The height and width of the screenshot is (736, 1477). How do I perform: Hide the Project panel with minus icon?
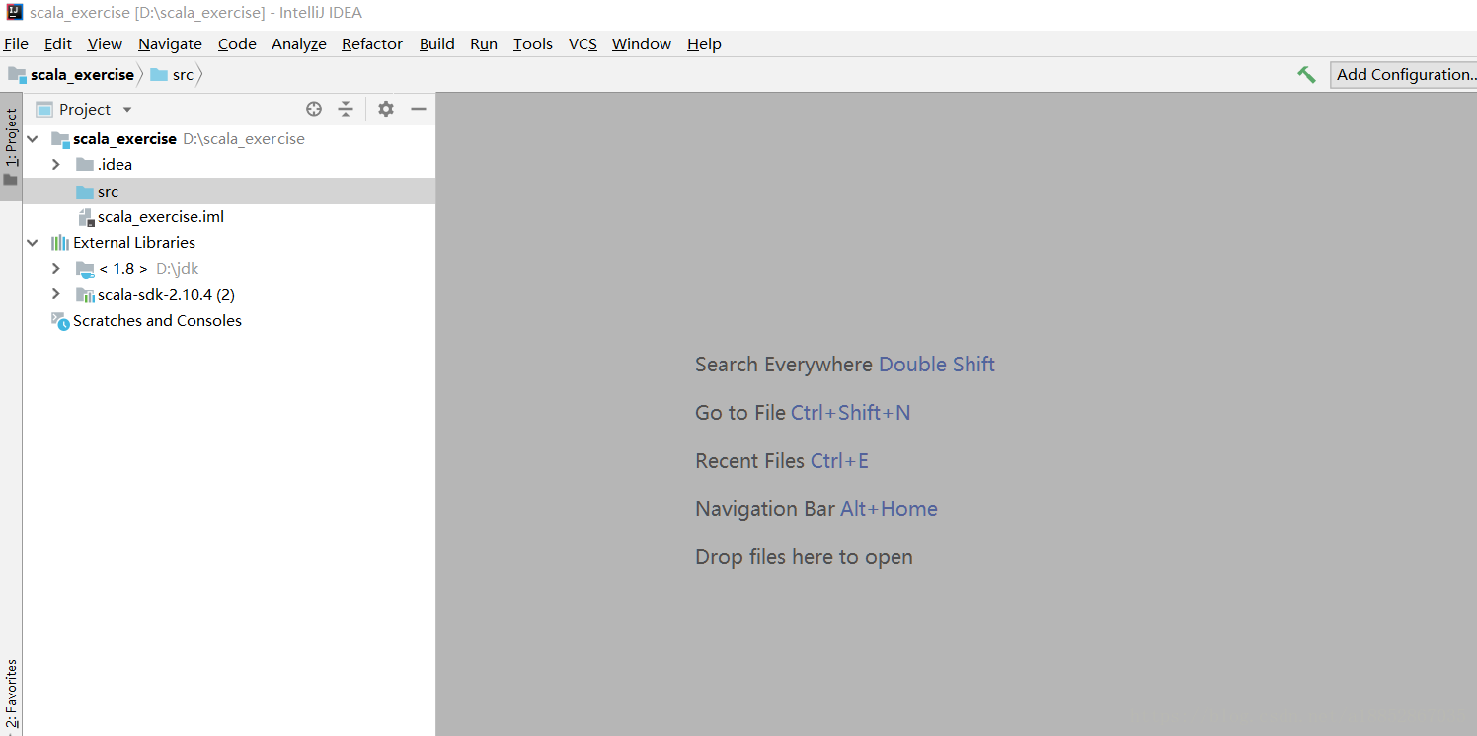tap(419, 109)
